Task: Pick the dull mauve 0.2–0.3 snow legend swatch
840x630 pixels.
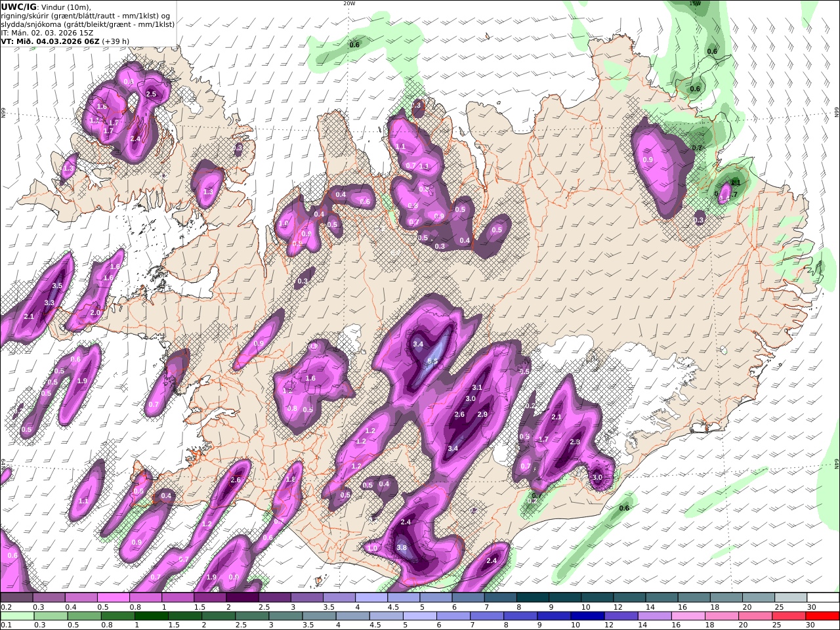Action: click(16, 597)
